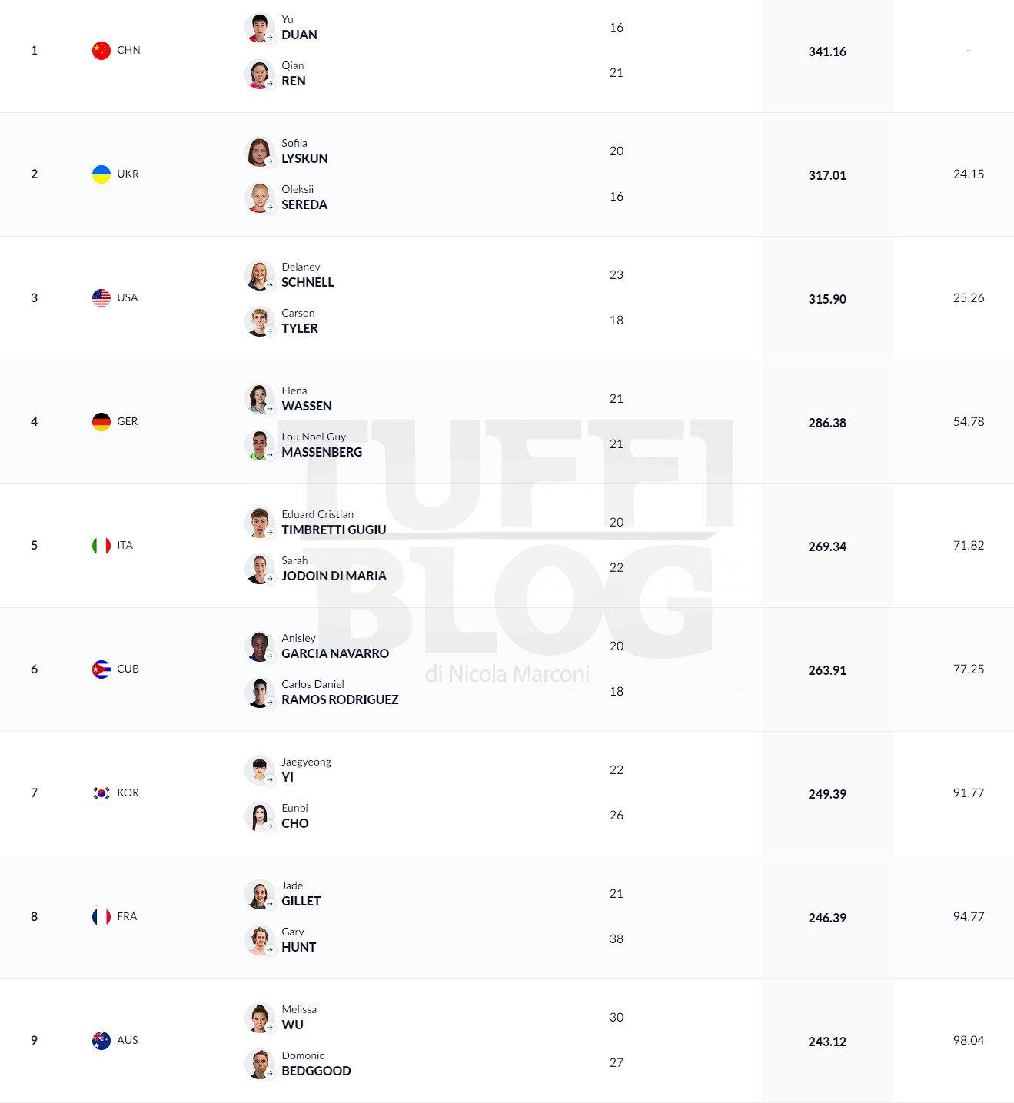Click the Cuba flag icon

tap(101, 669)
